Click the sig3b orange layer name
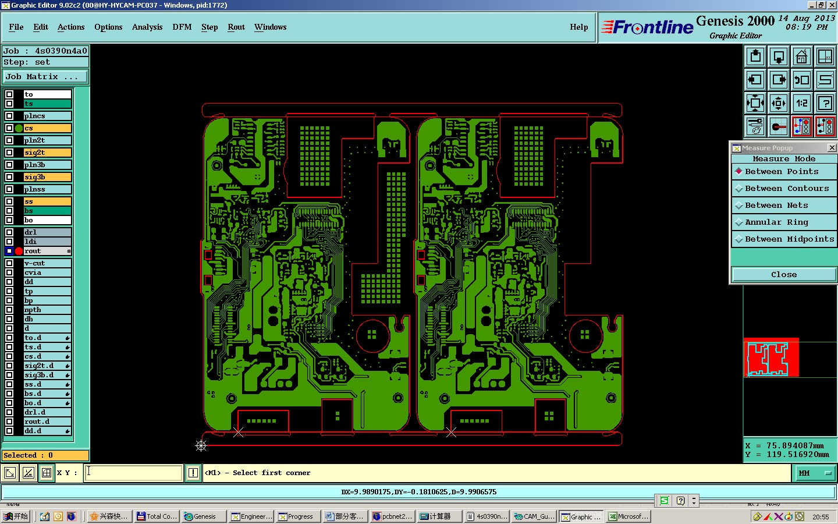The image size is (838, 524). 48,177
